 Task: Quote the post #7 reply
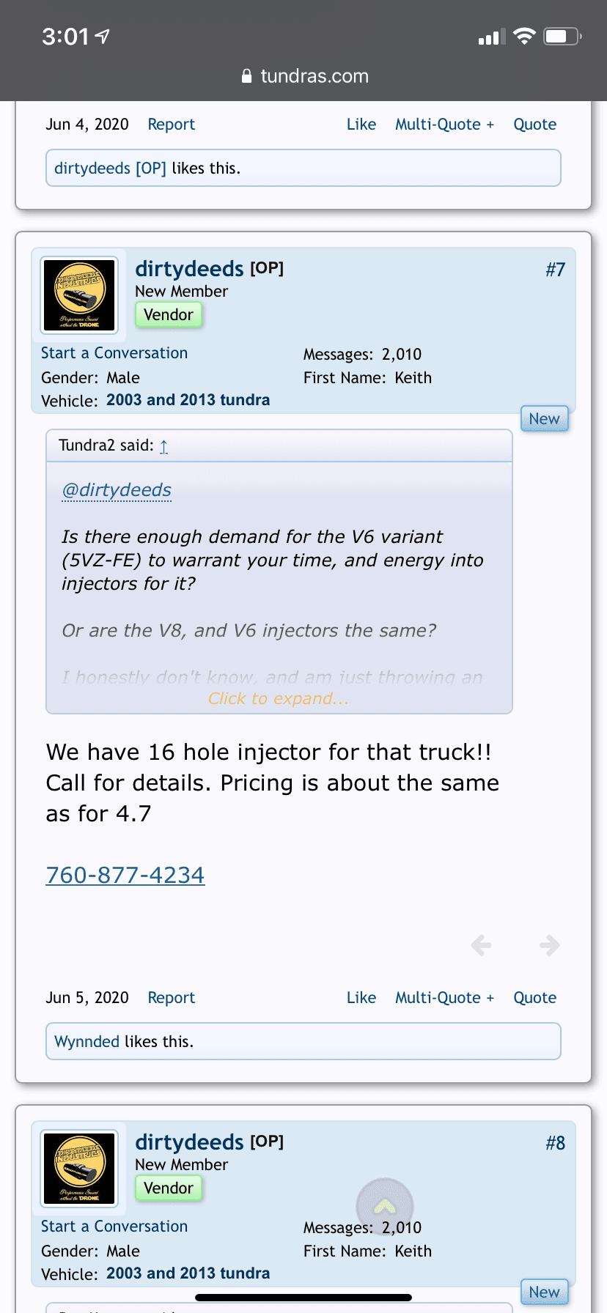535,998
